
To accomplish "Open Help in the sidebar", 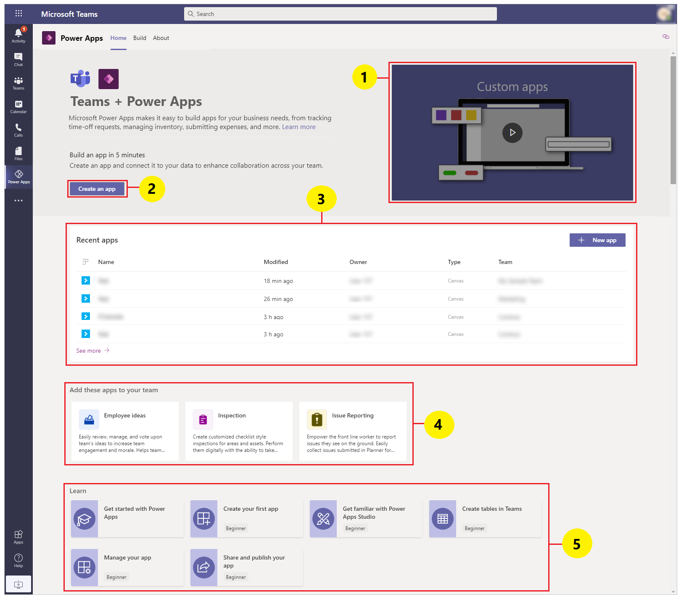I will [18, 560].
